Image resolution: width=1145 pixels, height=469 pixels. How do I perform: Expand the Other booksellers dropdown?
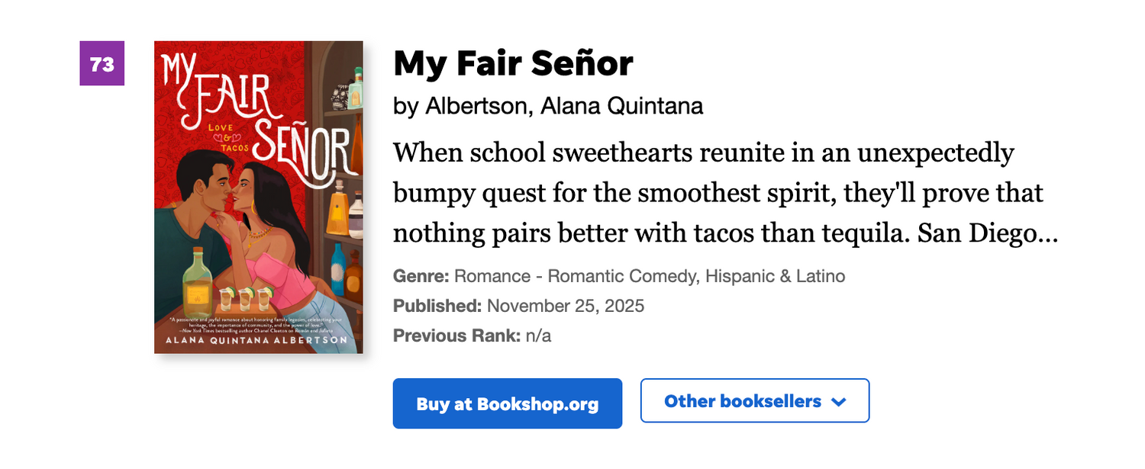click(x=754, y=400)
